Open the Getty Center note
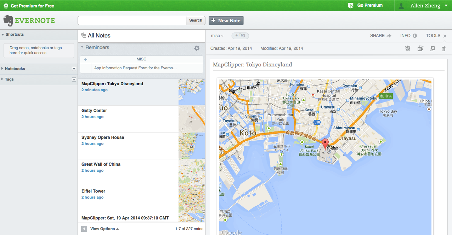Screen dimensions: 452x235 [128, 119]
